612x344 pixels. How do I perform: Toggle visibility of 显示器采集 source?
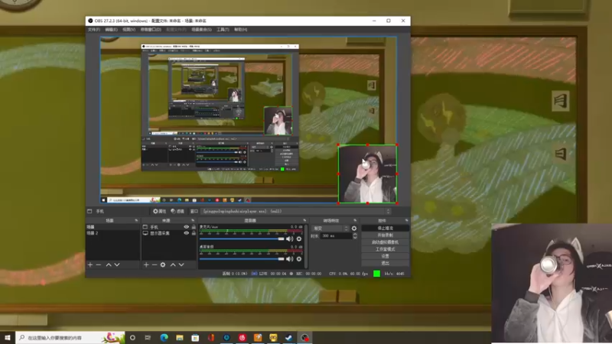tap(186, 233)
